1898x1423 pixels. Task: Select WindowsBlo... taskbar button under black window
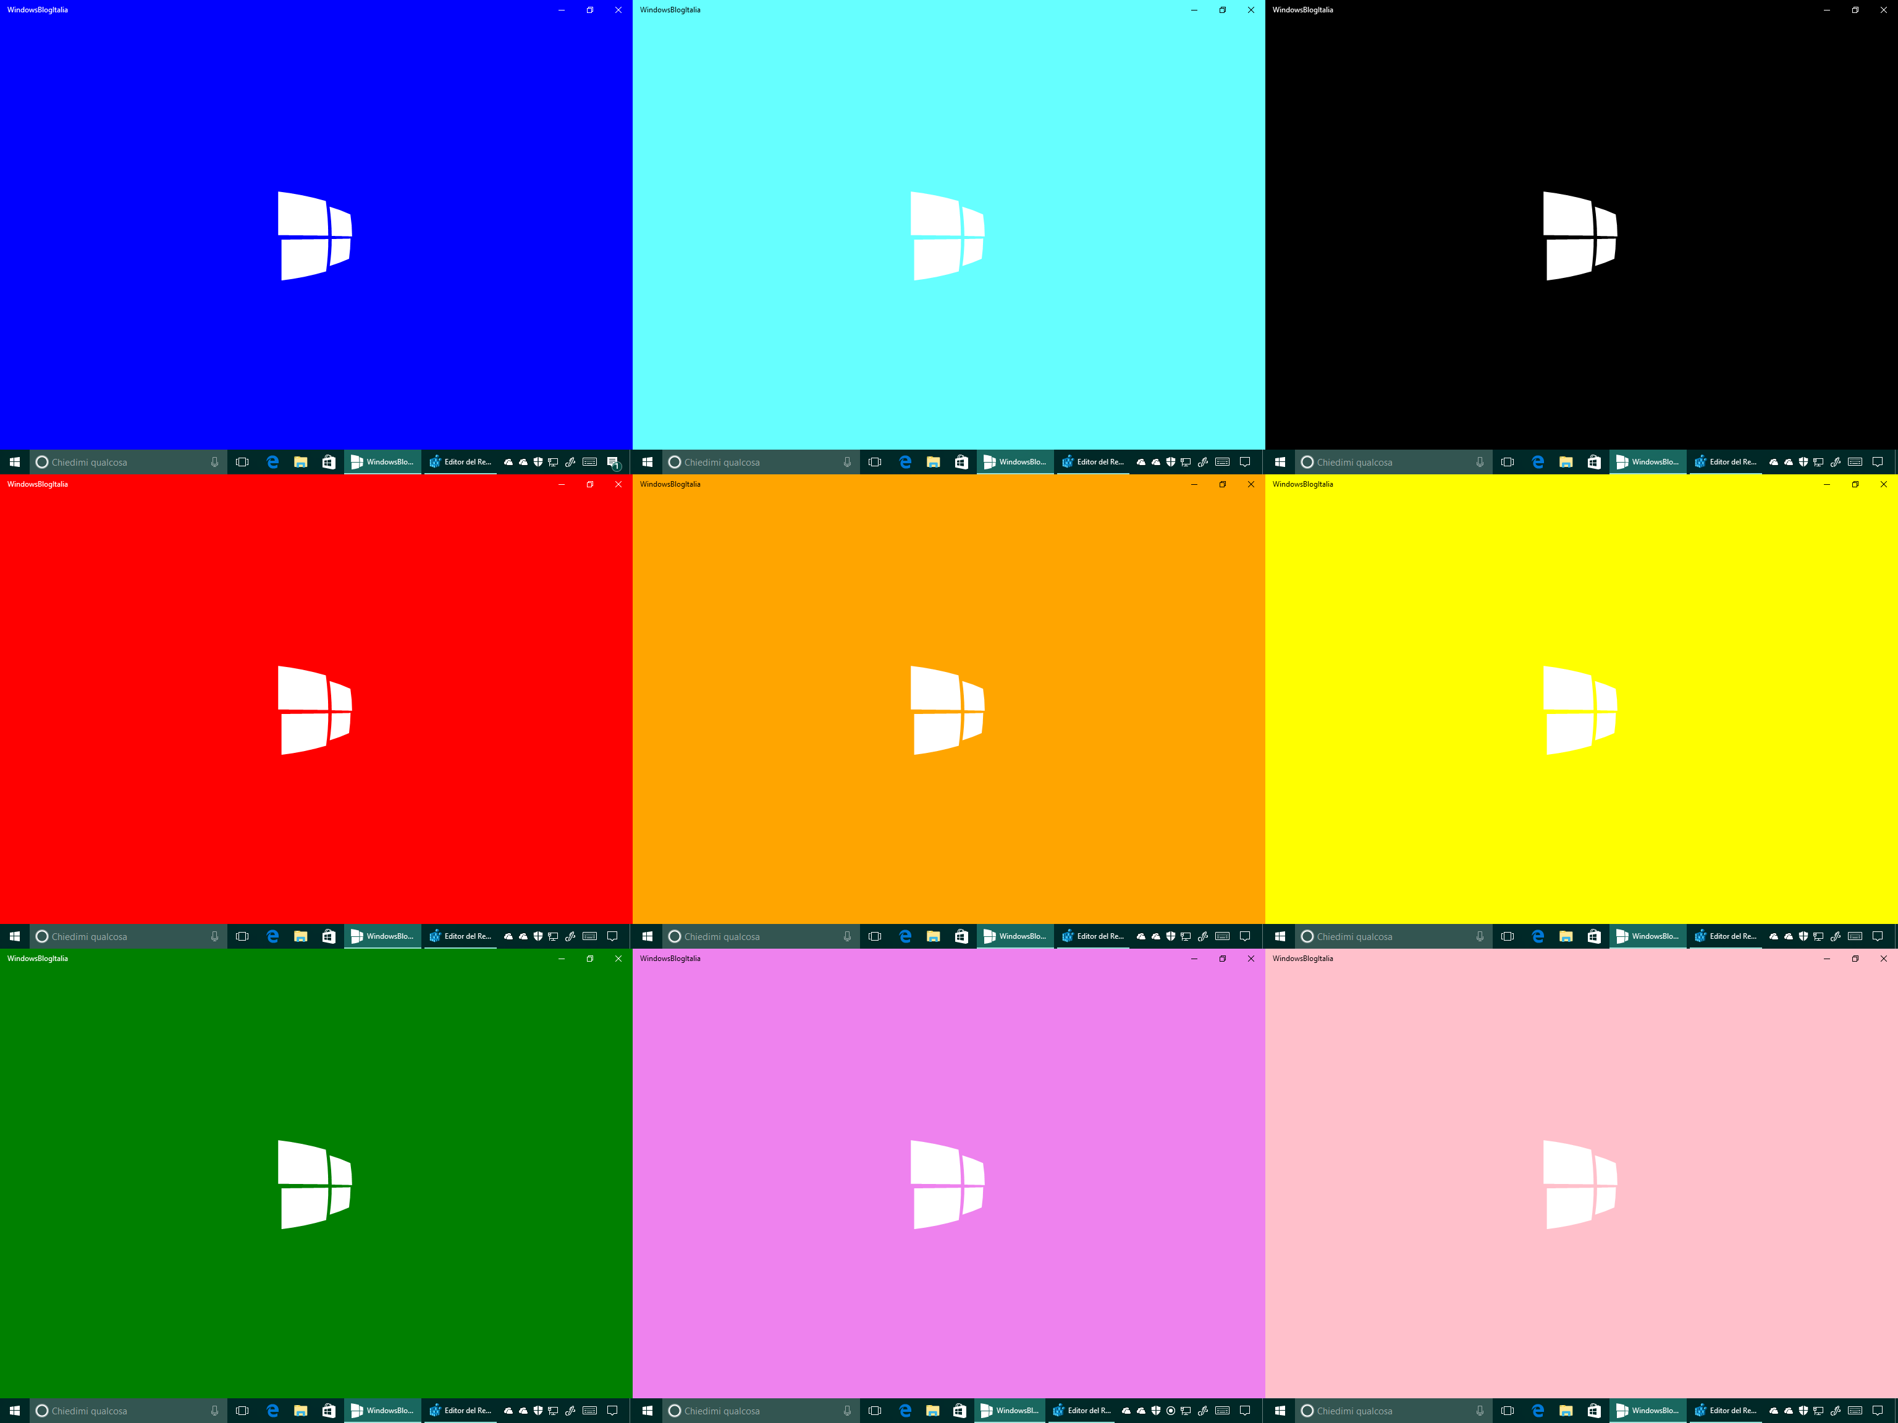1648,463
